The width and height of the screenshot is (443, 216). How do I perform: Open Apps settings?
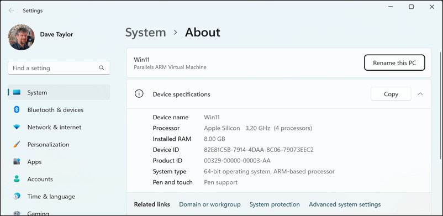(x=34, y=162)
